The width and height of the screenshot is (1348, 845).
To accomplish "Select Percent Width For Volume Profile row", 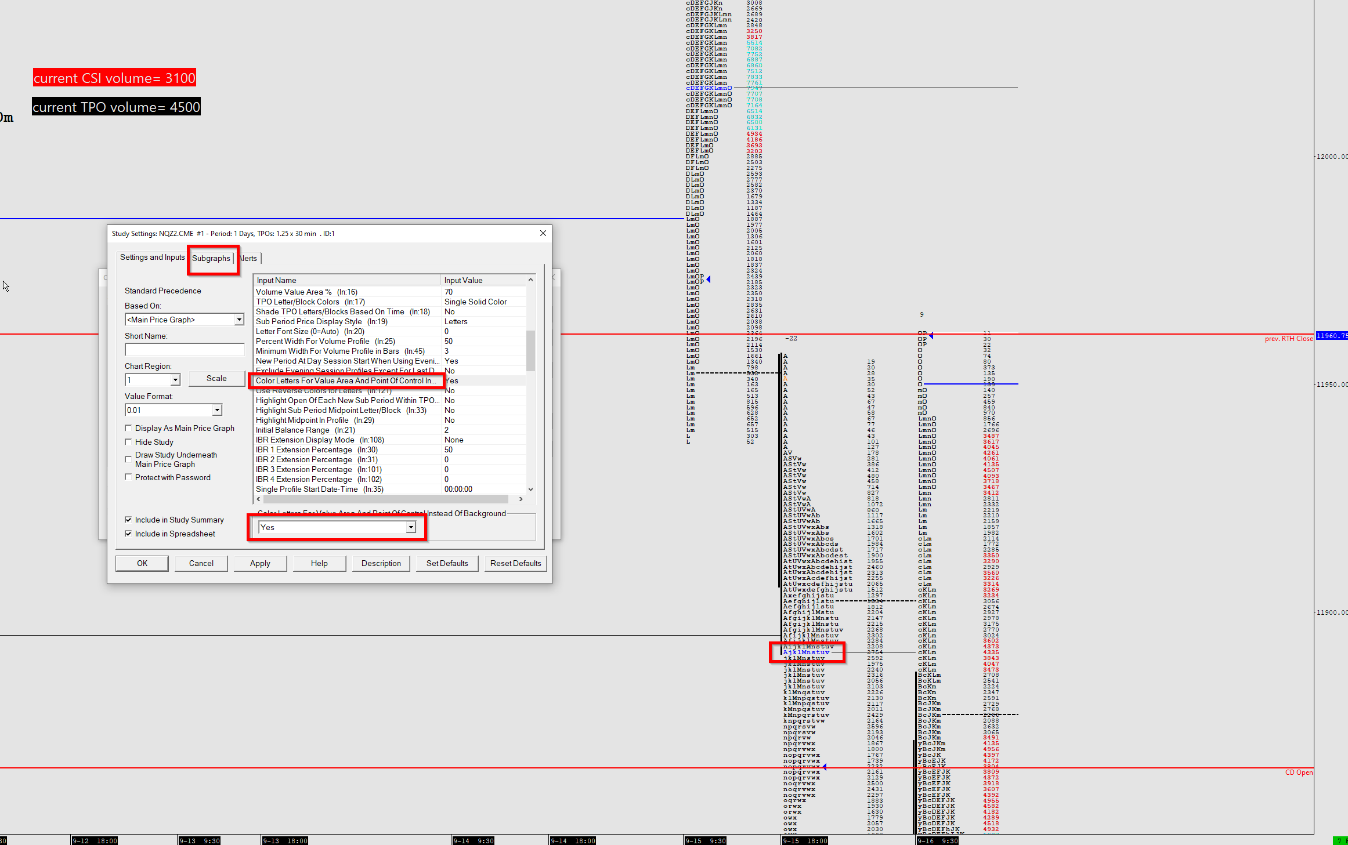I will (390, 341).
